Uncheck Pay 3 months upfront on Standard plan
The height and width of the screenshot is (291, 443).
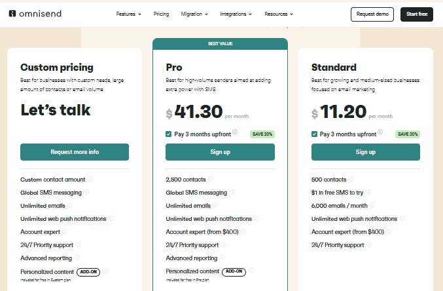tap(315, 134)
